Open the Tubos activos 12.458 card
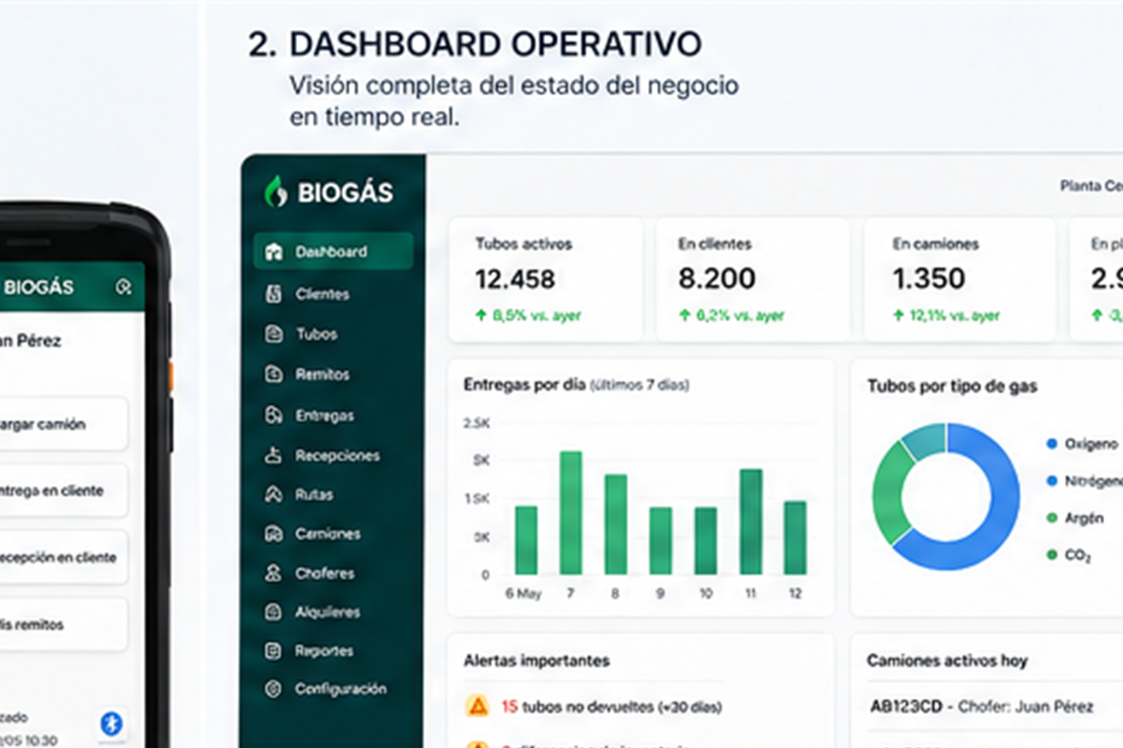1123x748 pixels. 546,280
